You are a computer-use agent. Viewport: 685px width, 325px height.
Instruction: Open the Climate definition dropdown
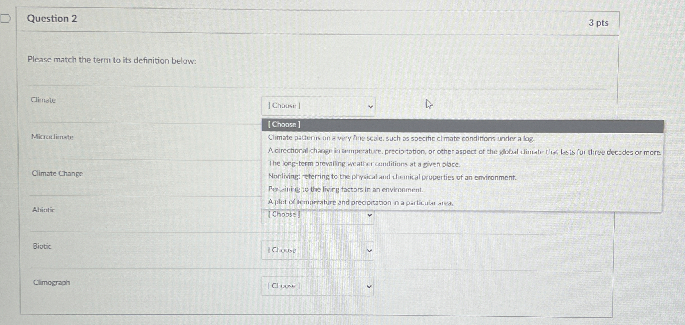pos(318,106)
